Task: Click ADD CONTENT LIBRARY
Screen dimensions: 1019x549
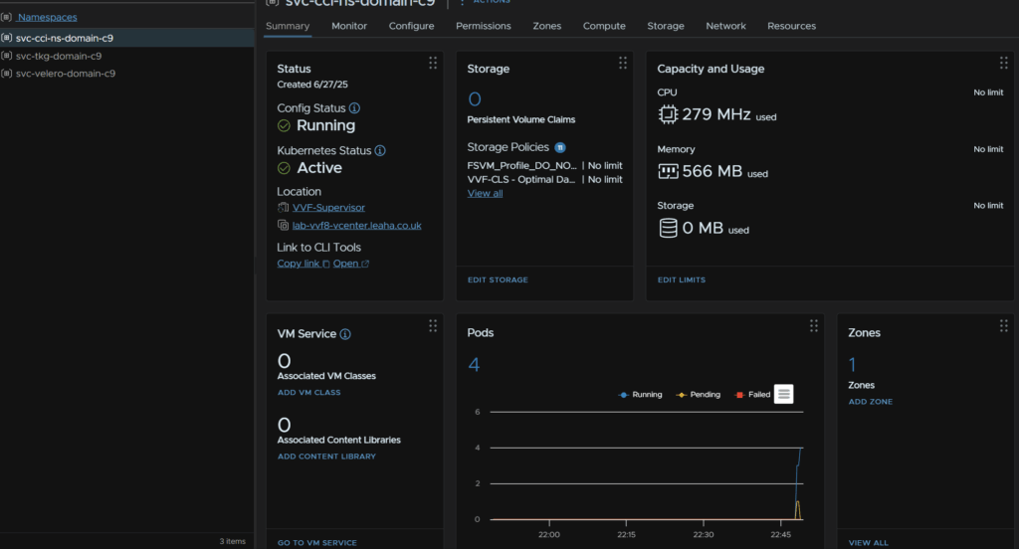Action: tap(326, 457)
